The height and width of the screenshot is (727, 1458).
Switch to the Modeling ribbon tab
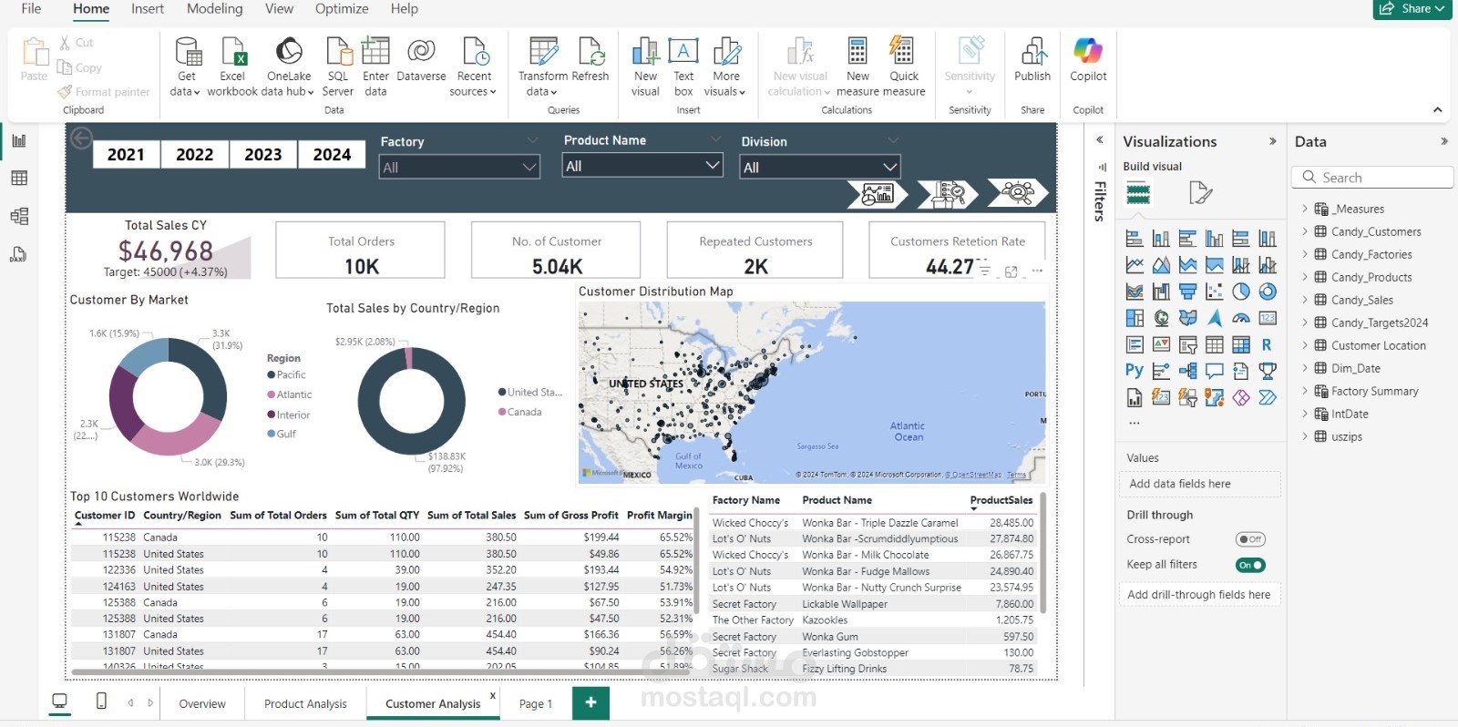point(215,9)
